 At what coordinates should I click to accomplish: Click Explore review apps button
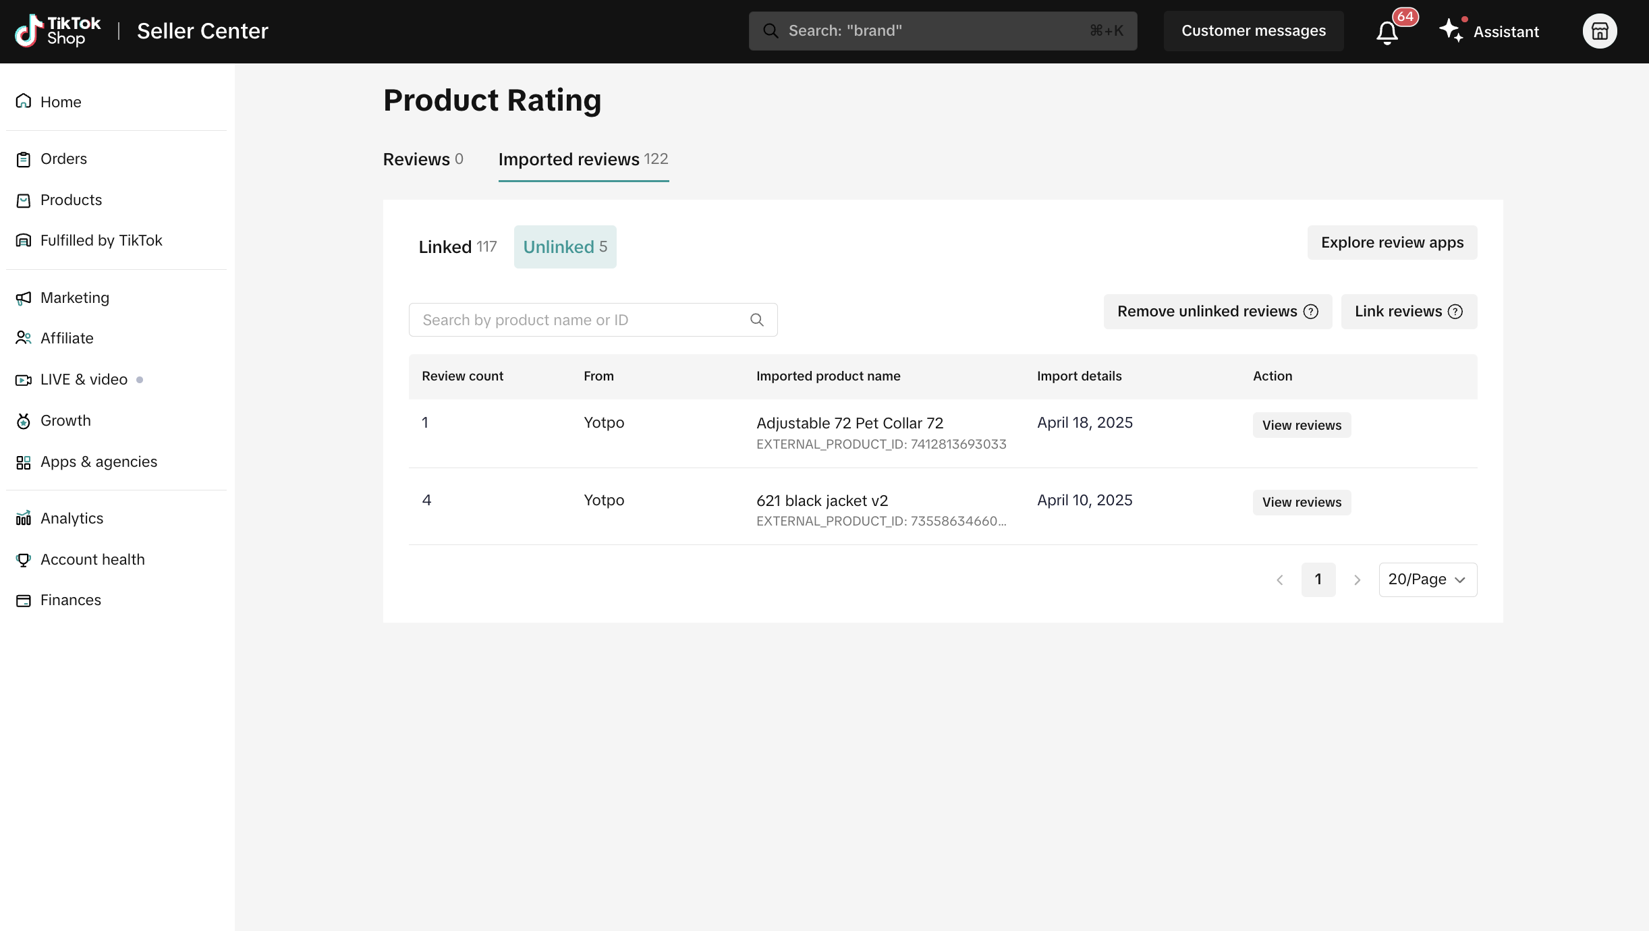pos(1391,243)
